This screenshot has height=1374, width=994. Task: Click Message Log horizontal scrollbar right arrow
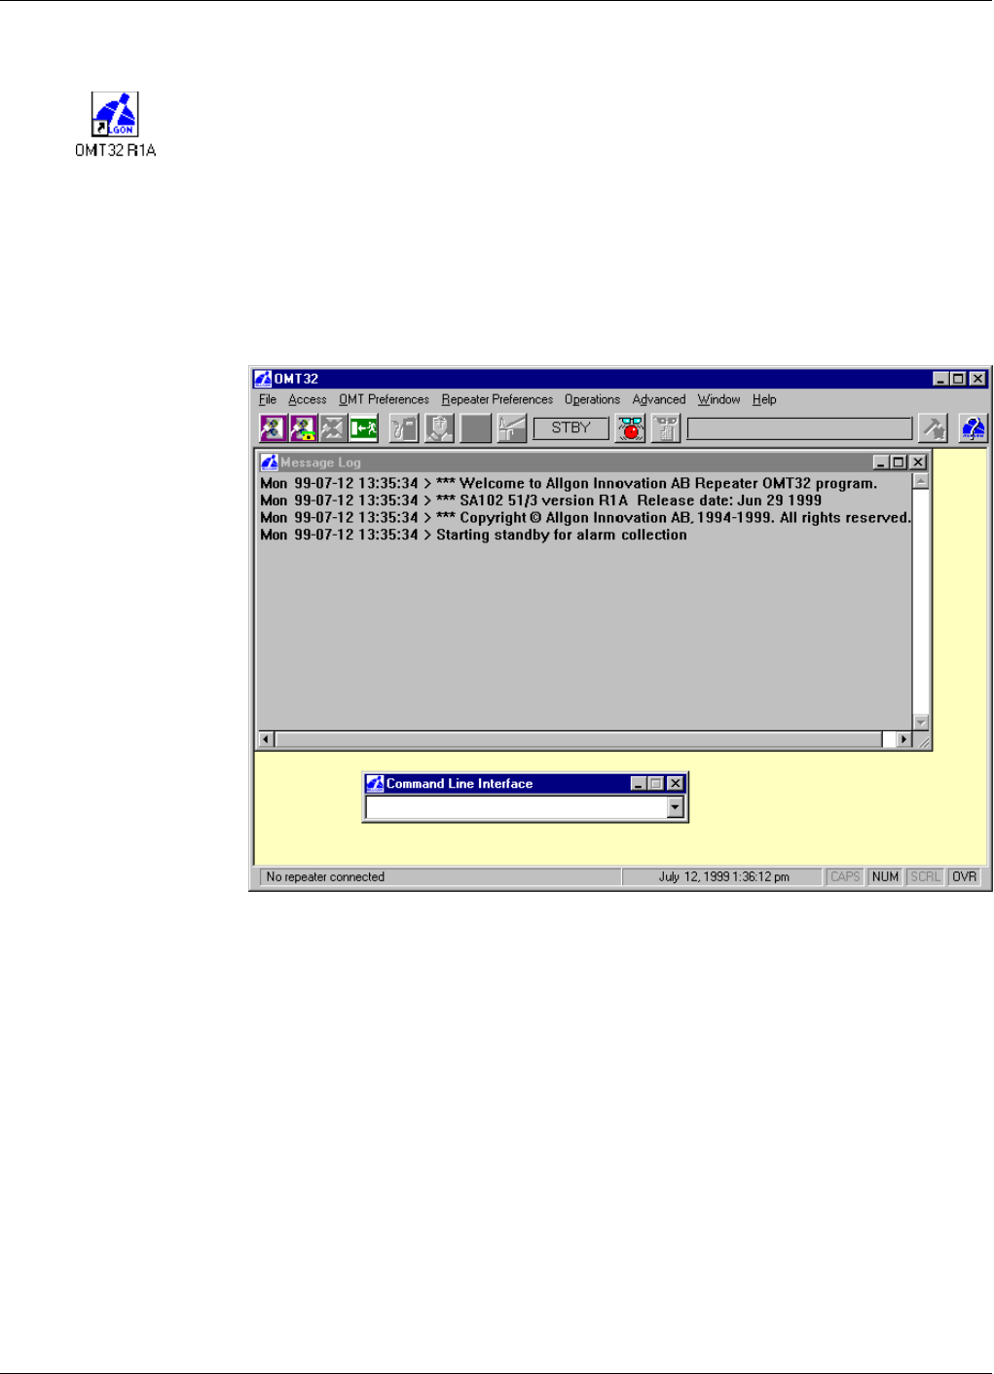pyautogui.click(x=904, y=740)
